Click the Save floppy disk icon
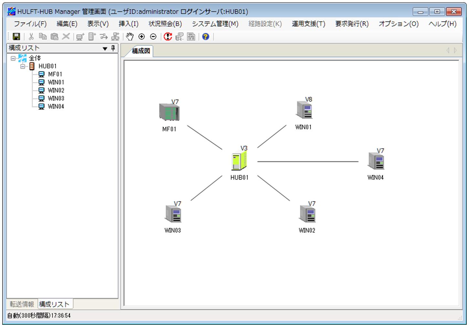The image size is (469, 327). pos(16,37)
